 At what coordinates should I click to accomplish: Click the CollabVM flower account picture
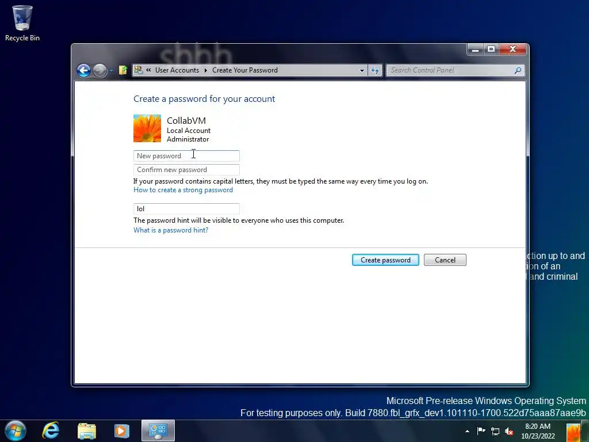[x=147, y=128]
